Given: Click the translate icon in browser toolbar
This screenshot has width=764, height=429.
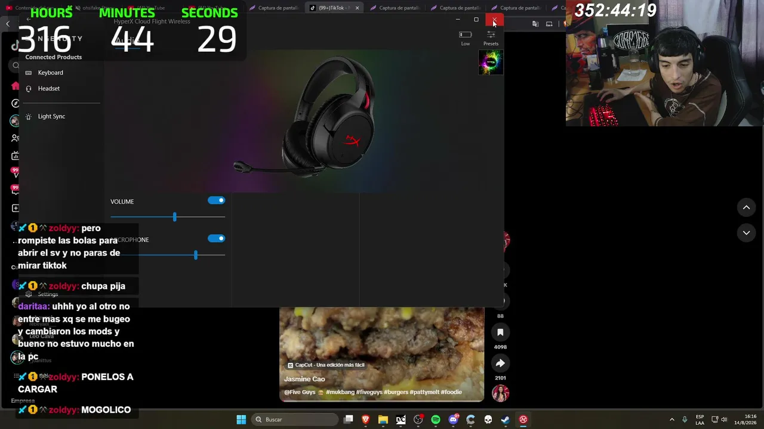Looking at the screenshot, I should click(x=535, y=24).
